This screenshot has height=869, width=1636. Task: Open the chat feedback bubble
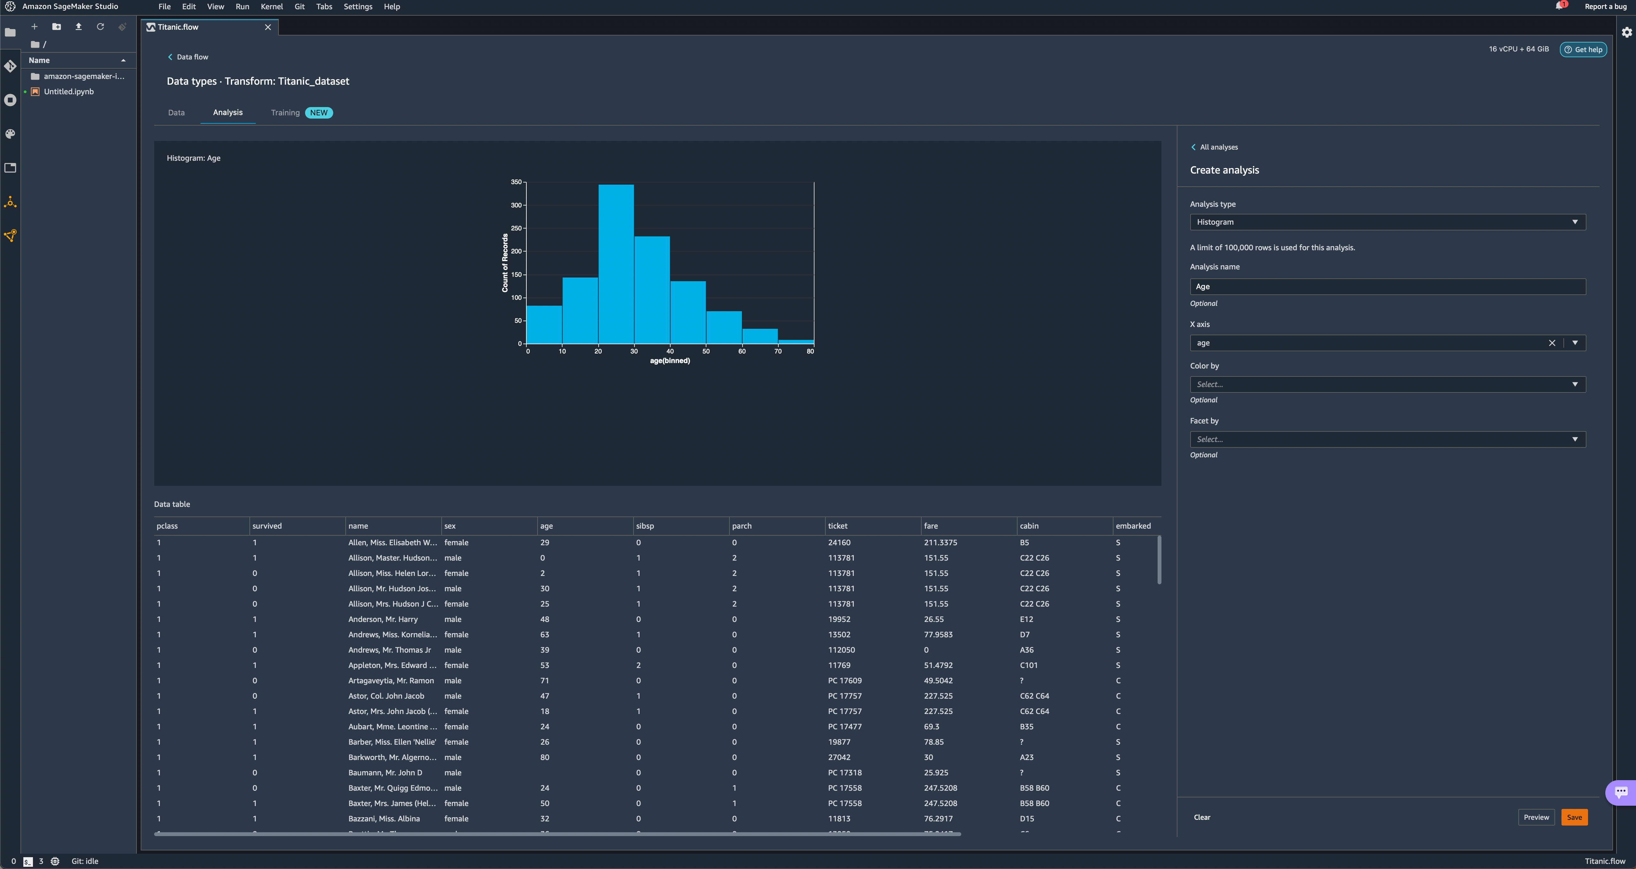coord(1621,792)
